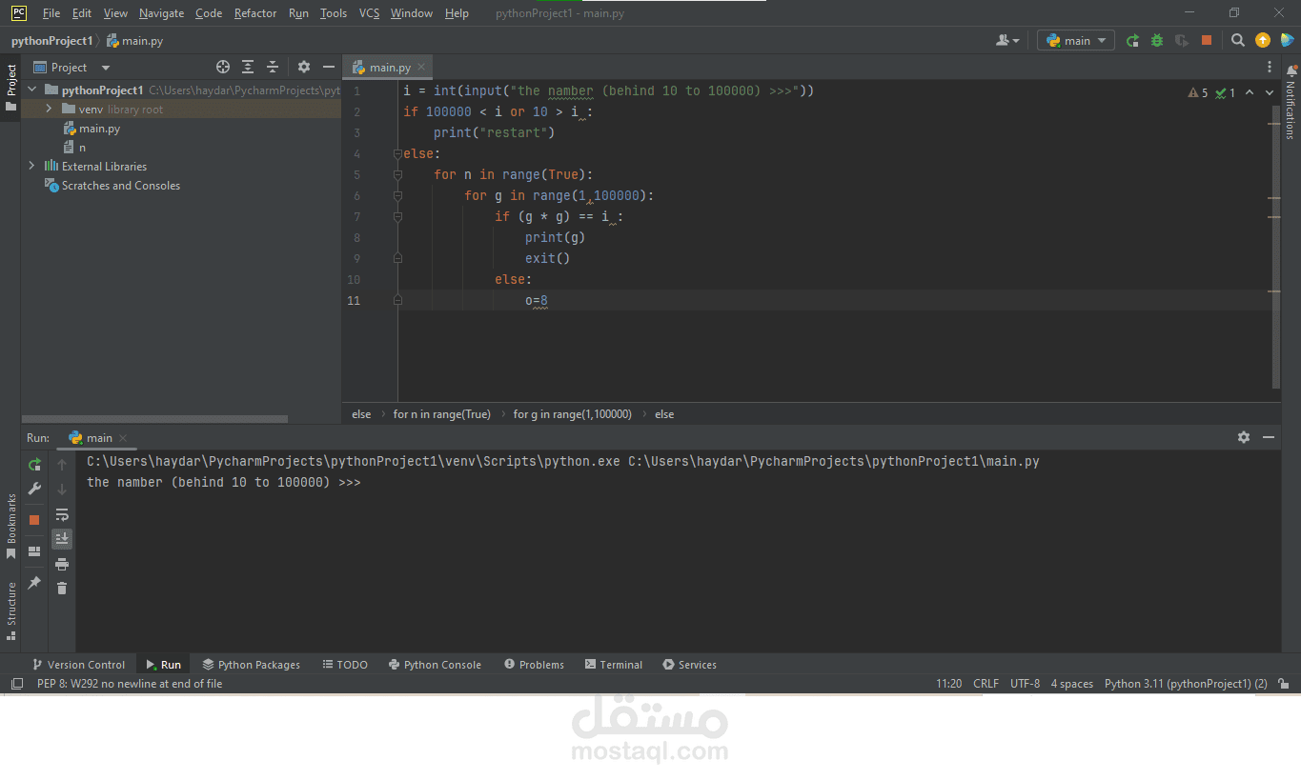This screenshot has width=1301, height=780.
Task: Open the File menu
Action: tap(51, 13)
